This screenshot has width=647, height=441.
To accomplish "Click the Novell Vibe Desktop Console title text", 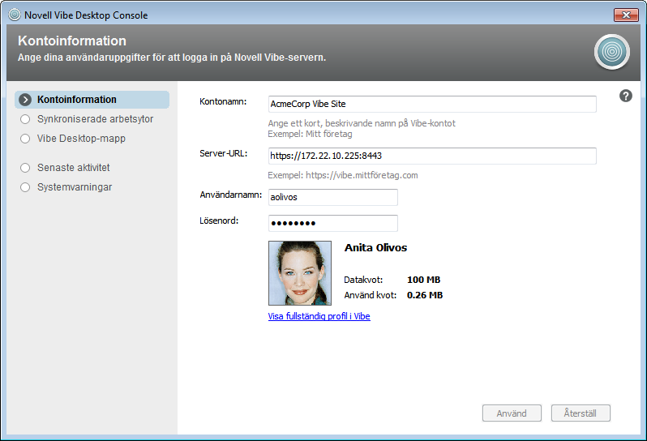I will [86, 15].
